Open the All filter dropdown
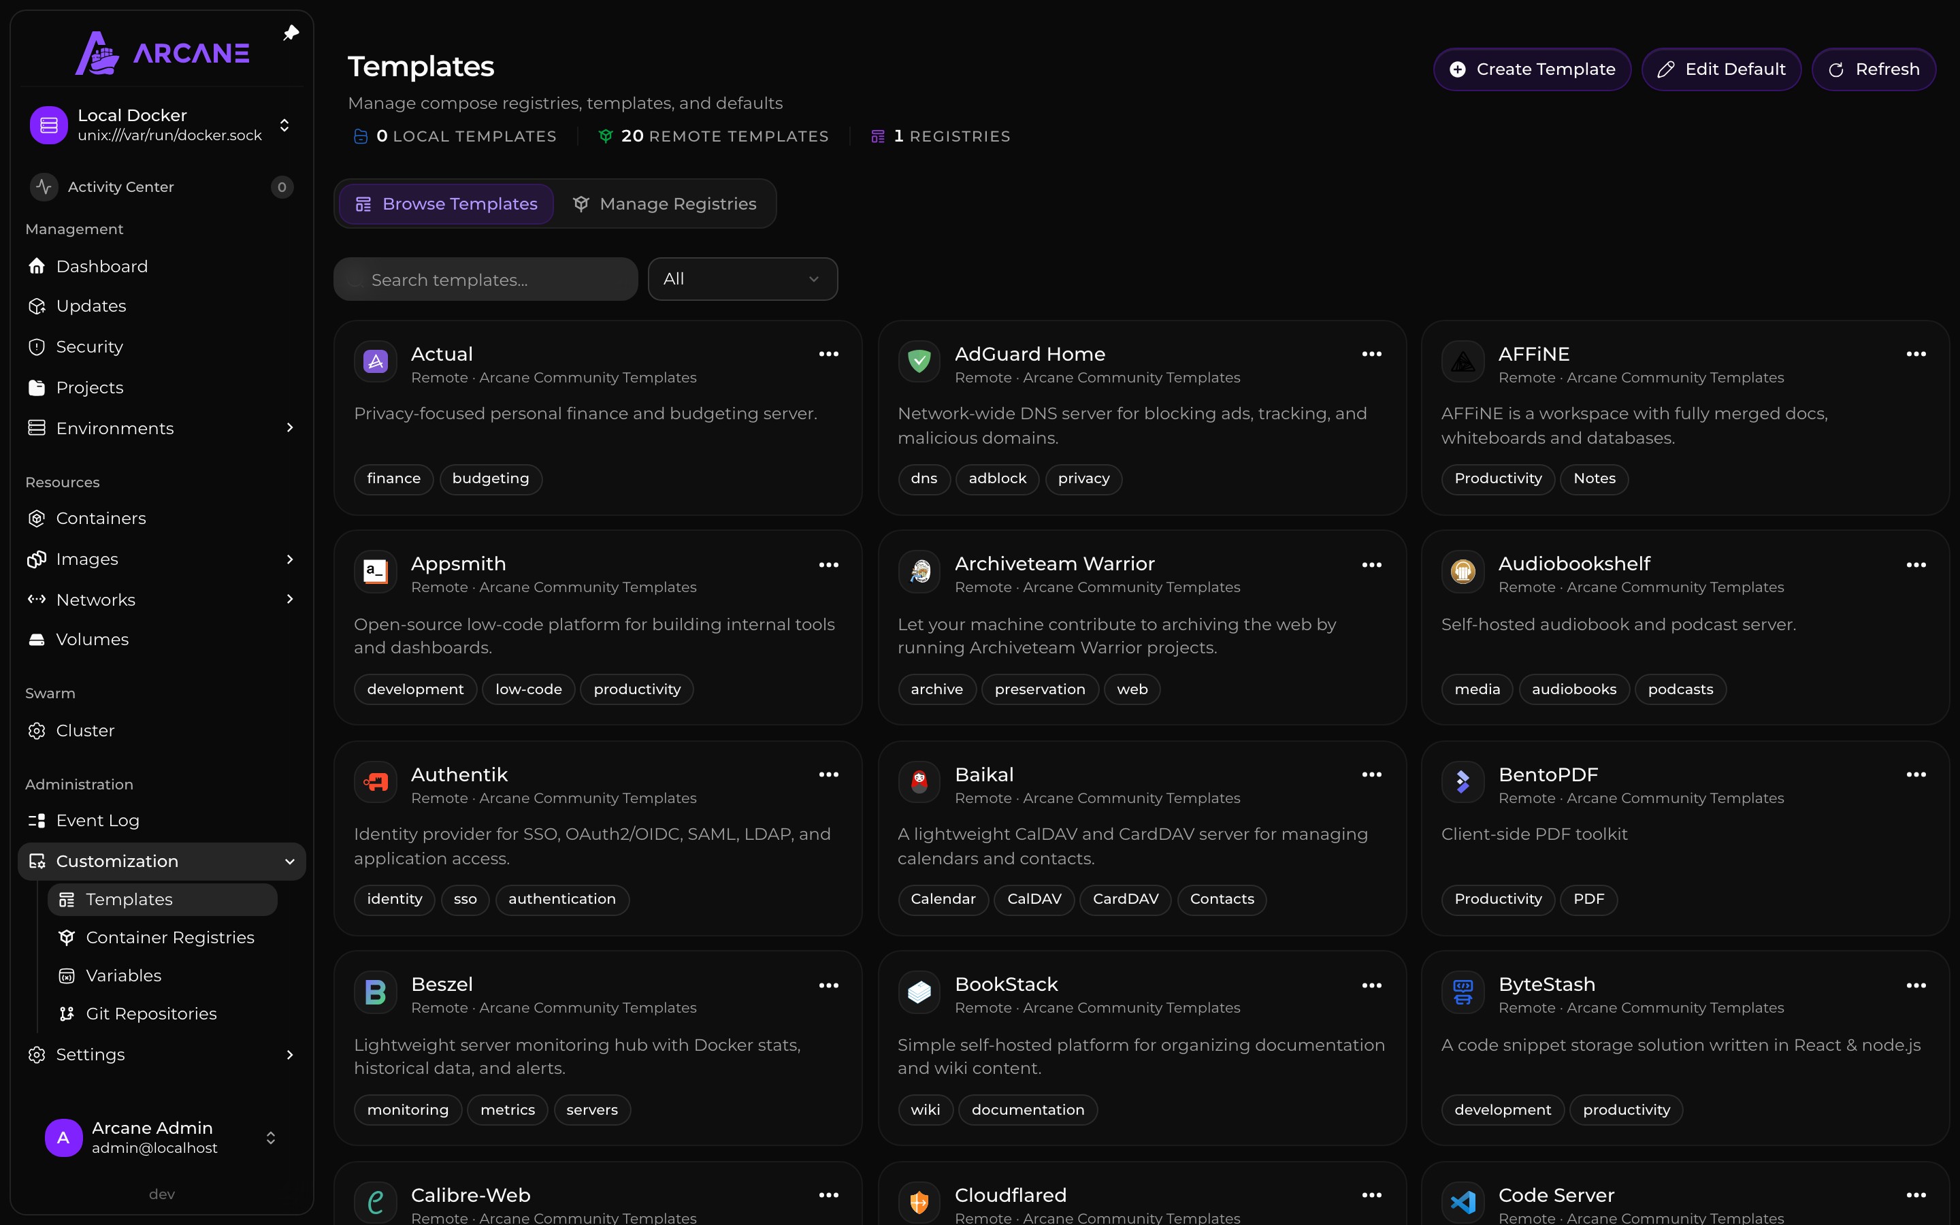Viewport: 1960px width, 1225px height. [742, 279]
